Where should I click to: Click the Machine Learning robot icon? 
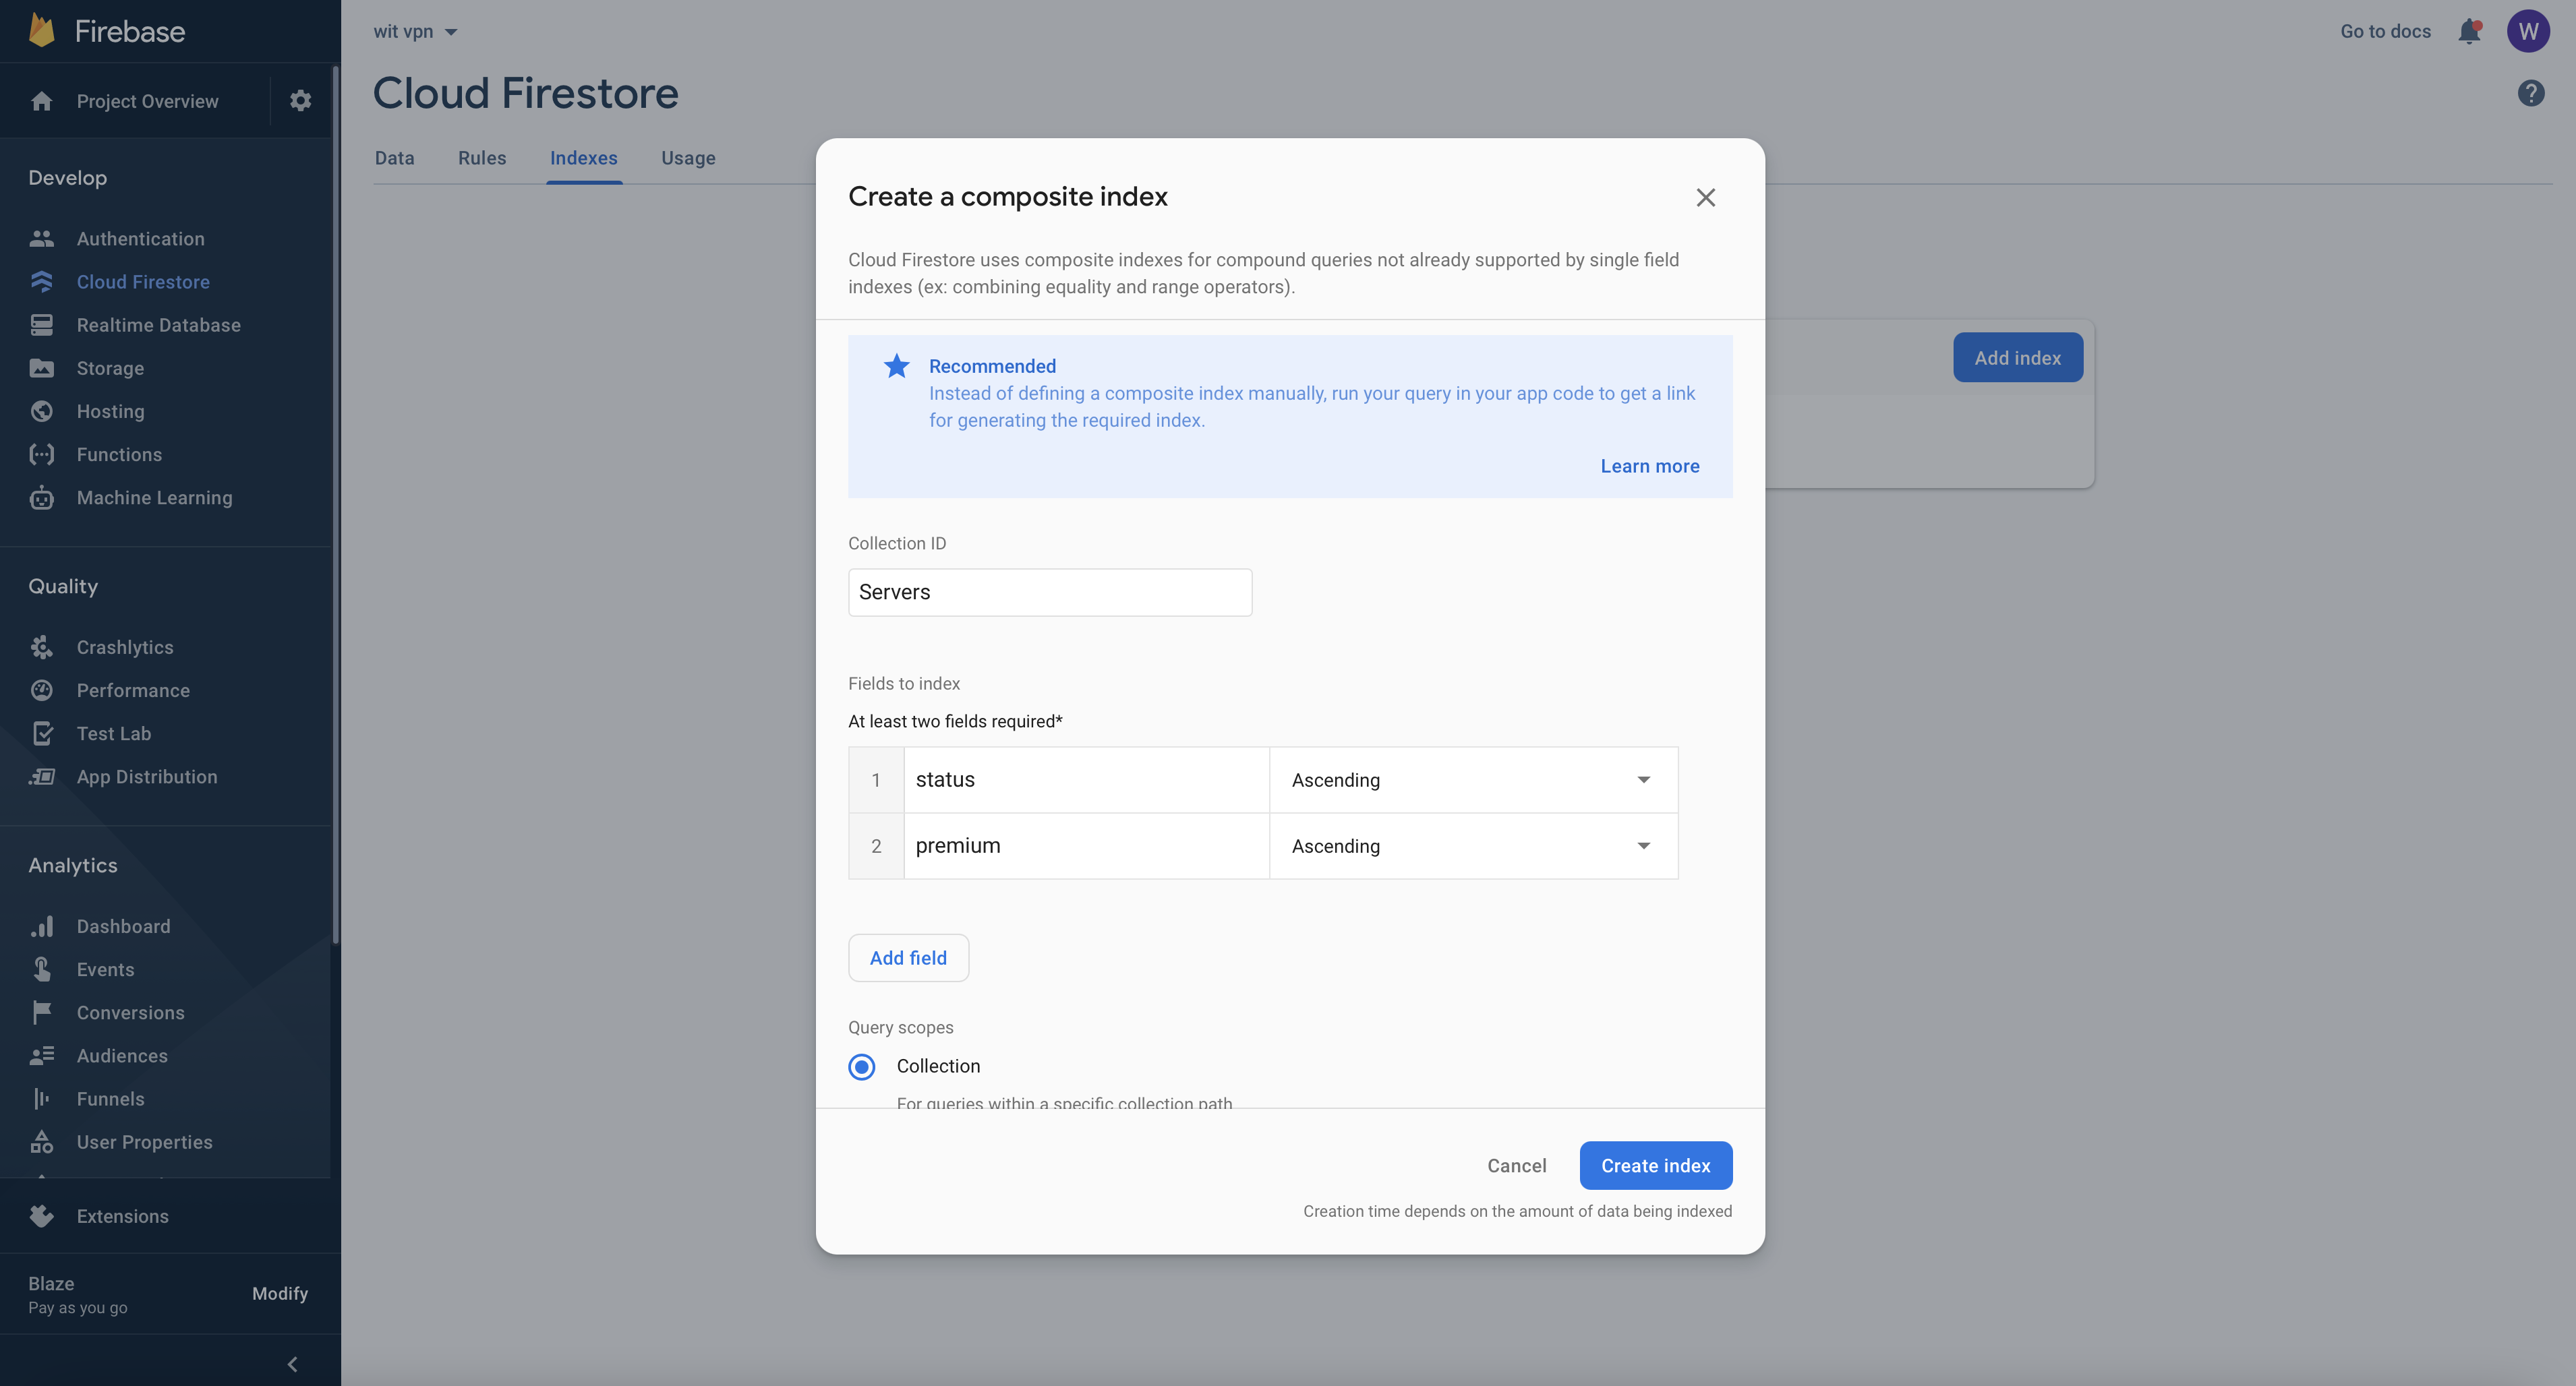click(x=41, y=497)
